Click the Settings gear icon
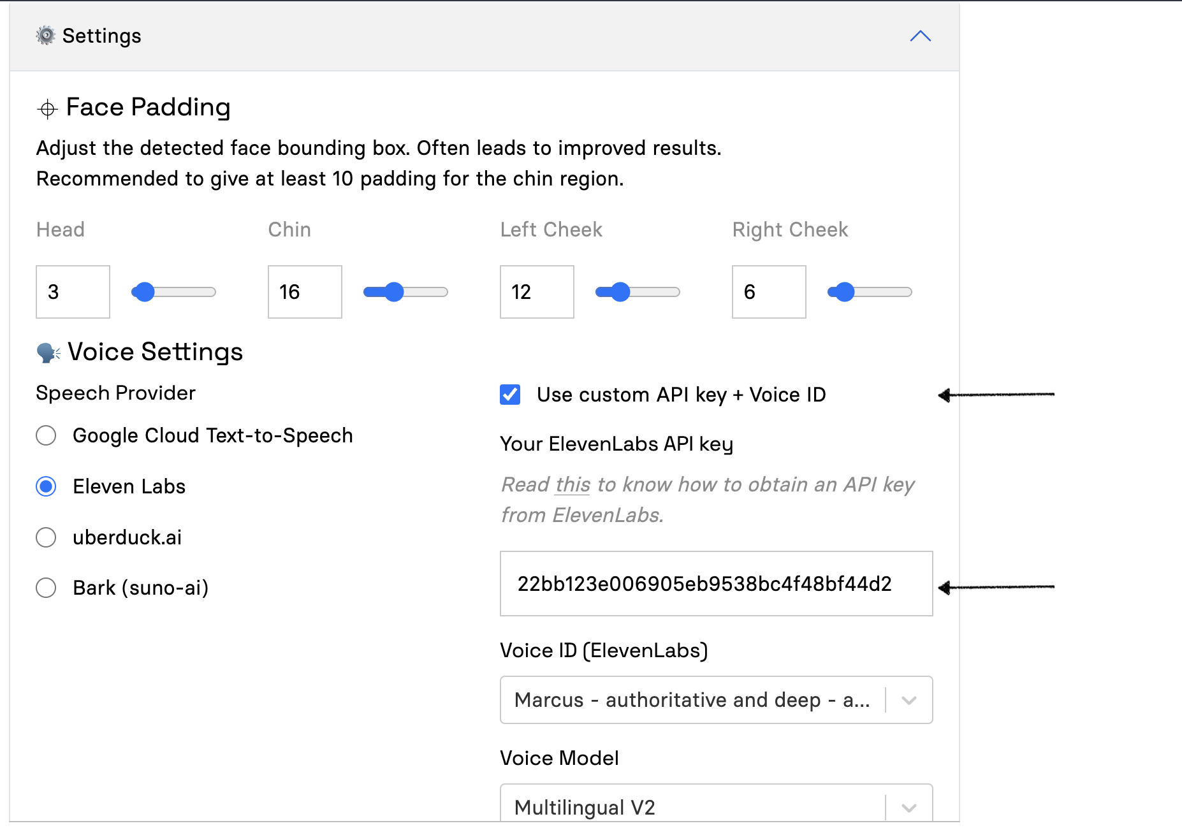Screen dimensions: 1182x835 pos(46,36)
